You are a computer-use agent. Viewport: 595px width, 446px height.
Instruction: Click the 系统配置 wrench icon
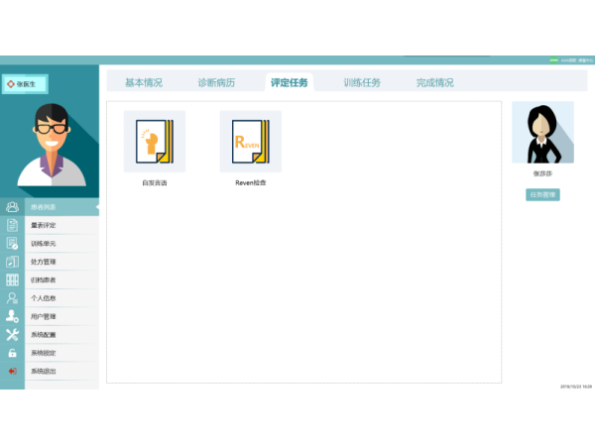[12, 335]
